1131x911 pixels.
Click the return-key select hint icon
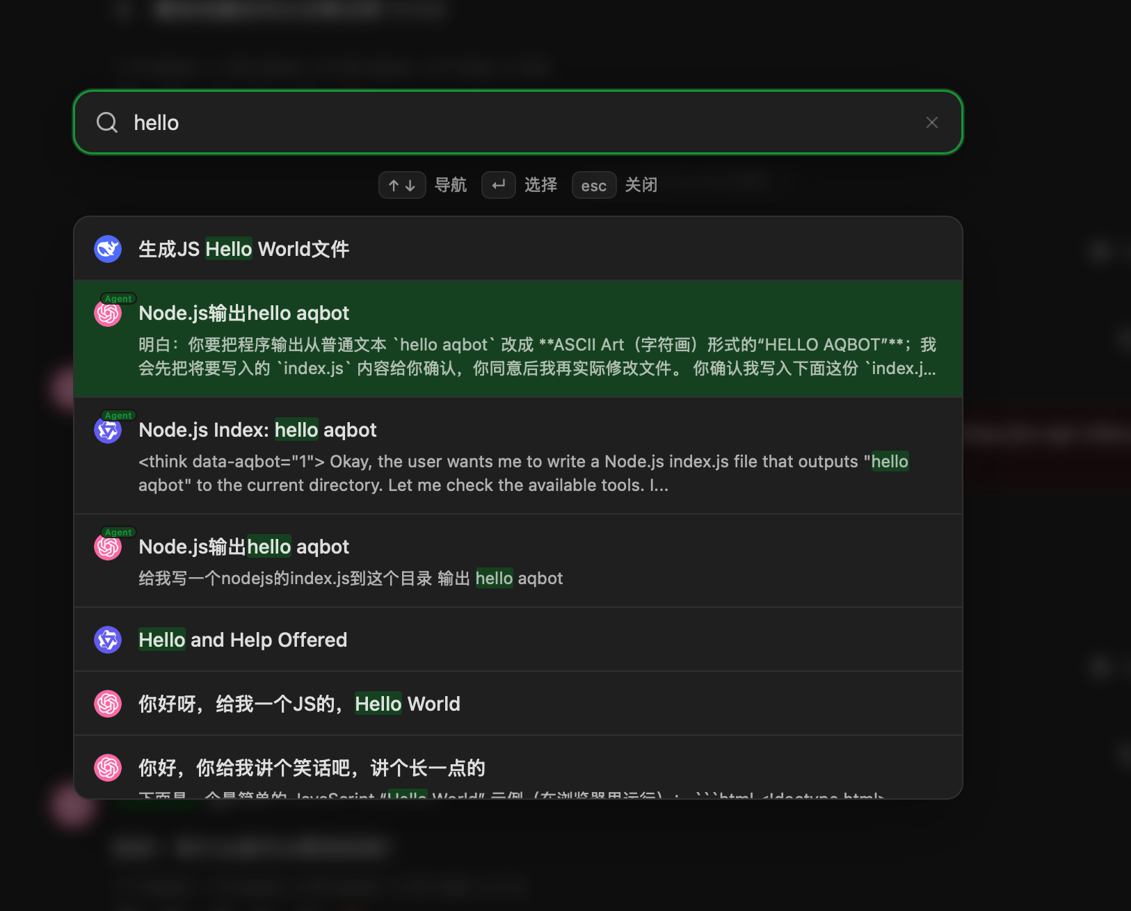(x=499, y=185)
